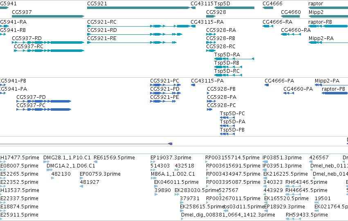
Task: Select protein CG5928-PA
Action: pyautogui.click(x=211, y=101)
